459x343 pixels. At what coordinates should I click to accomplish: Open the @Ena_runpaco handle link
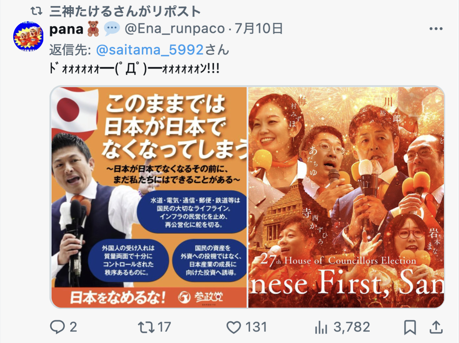pos(175,29)
